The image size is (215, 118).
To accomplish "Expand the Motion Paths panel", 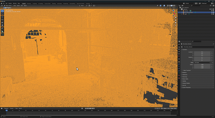I will (185, 79).
